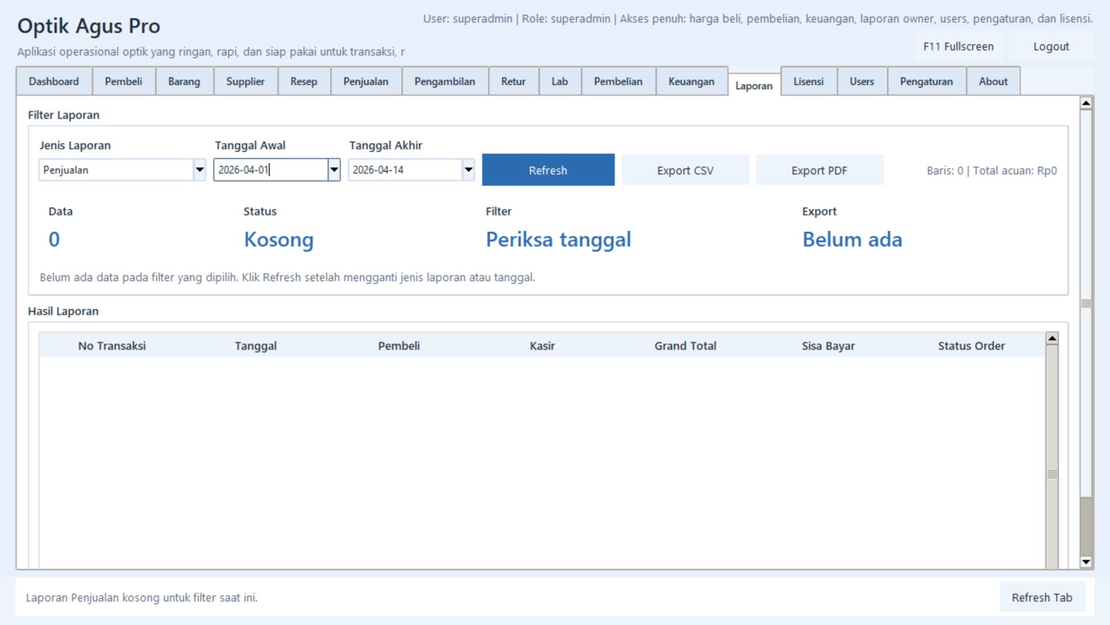
Task: Open the Pembeli tab
Action: coord(123,81)
